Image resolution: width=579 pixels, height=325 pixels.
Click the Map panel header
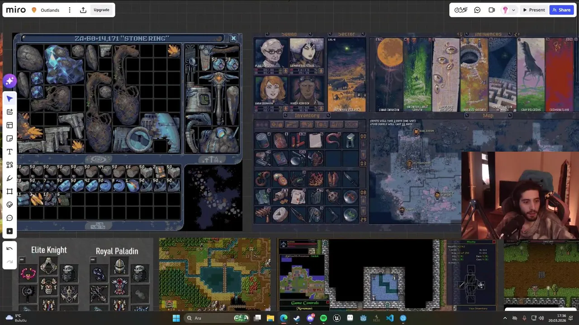[x=488, y=116]
